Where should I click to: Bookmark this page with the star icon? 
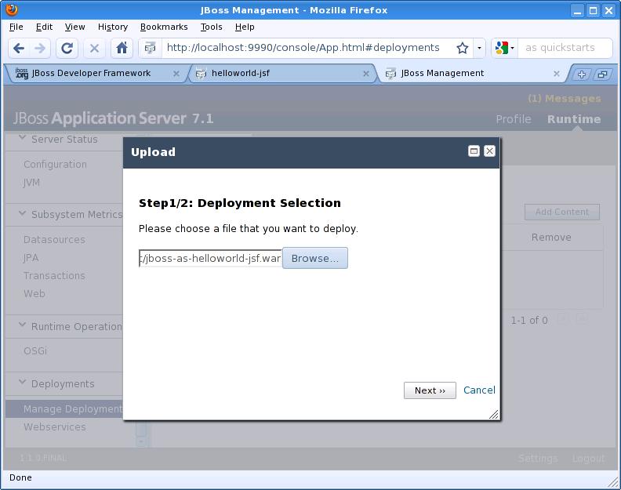462,49
